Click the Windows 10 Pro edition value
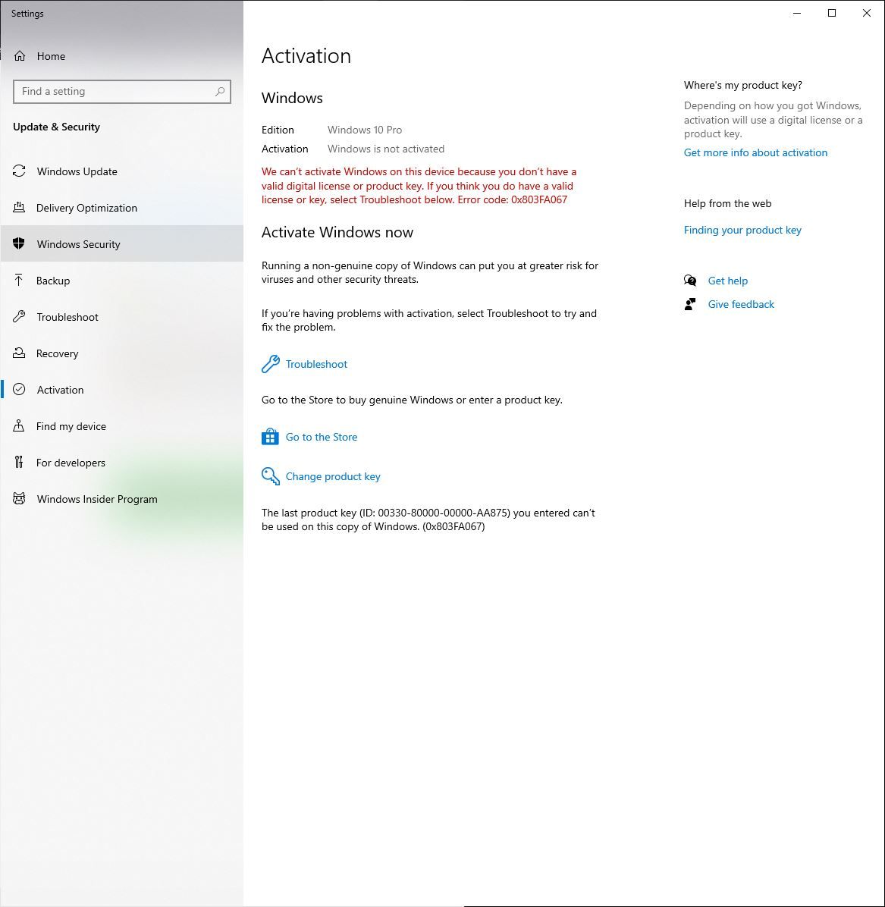 point(365,130)
